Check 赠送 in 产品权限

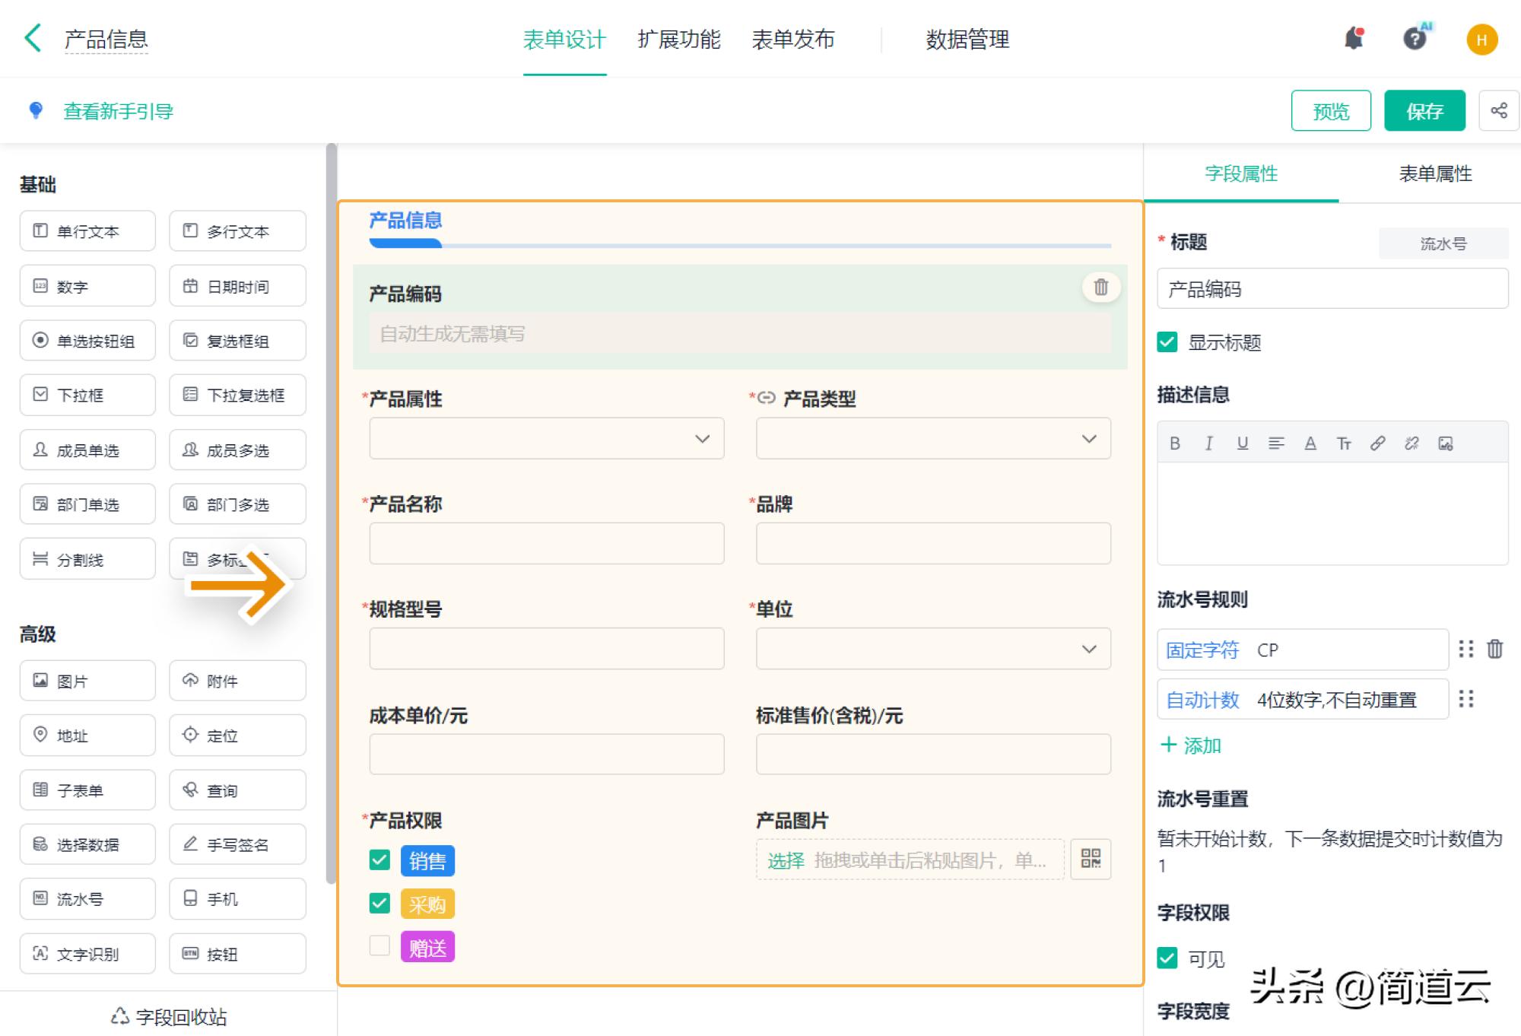pos(379,946)
